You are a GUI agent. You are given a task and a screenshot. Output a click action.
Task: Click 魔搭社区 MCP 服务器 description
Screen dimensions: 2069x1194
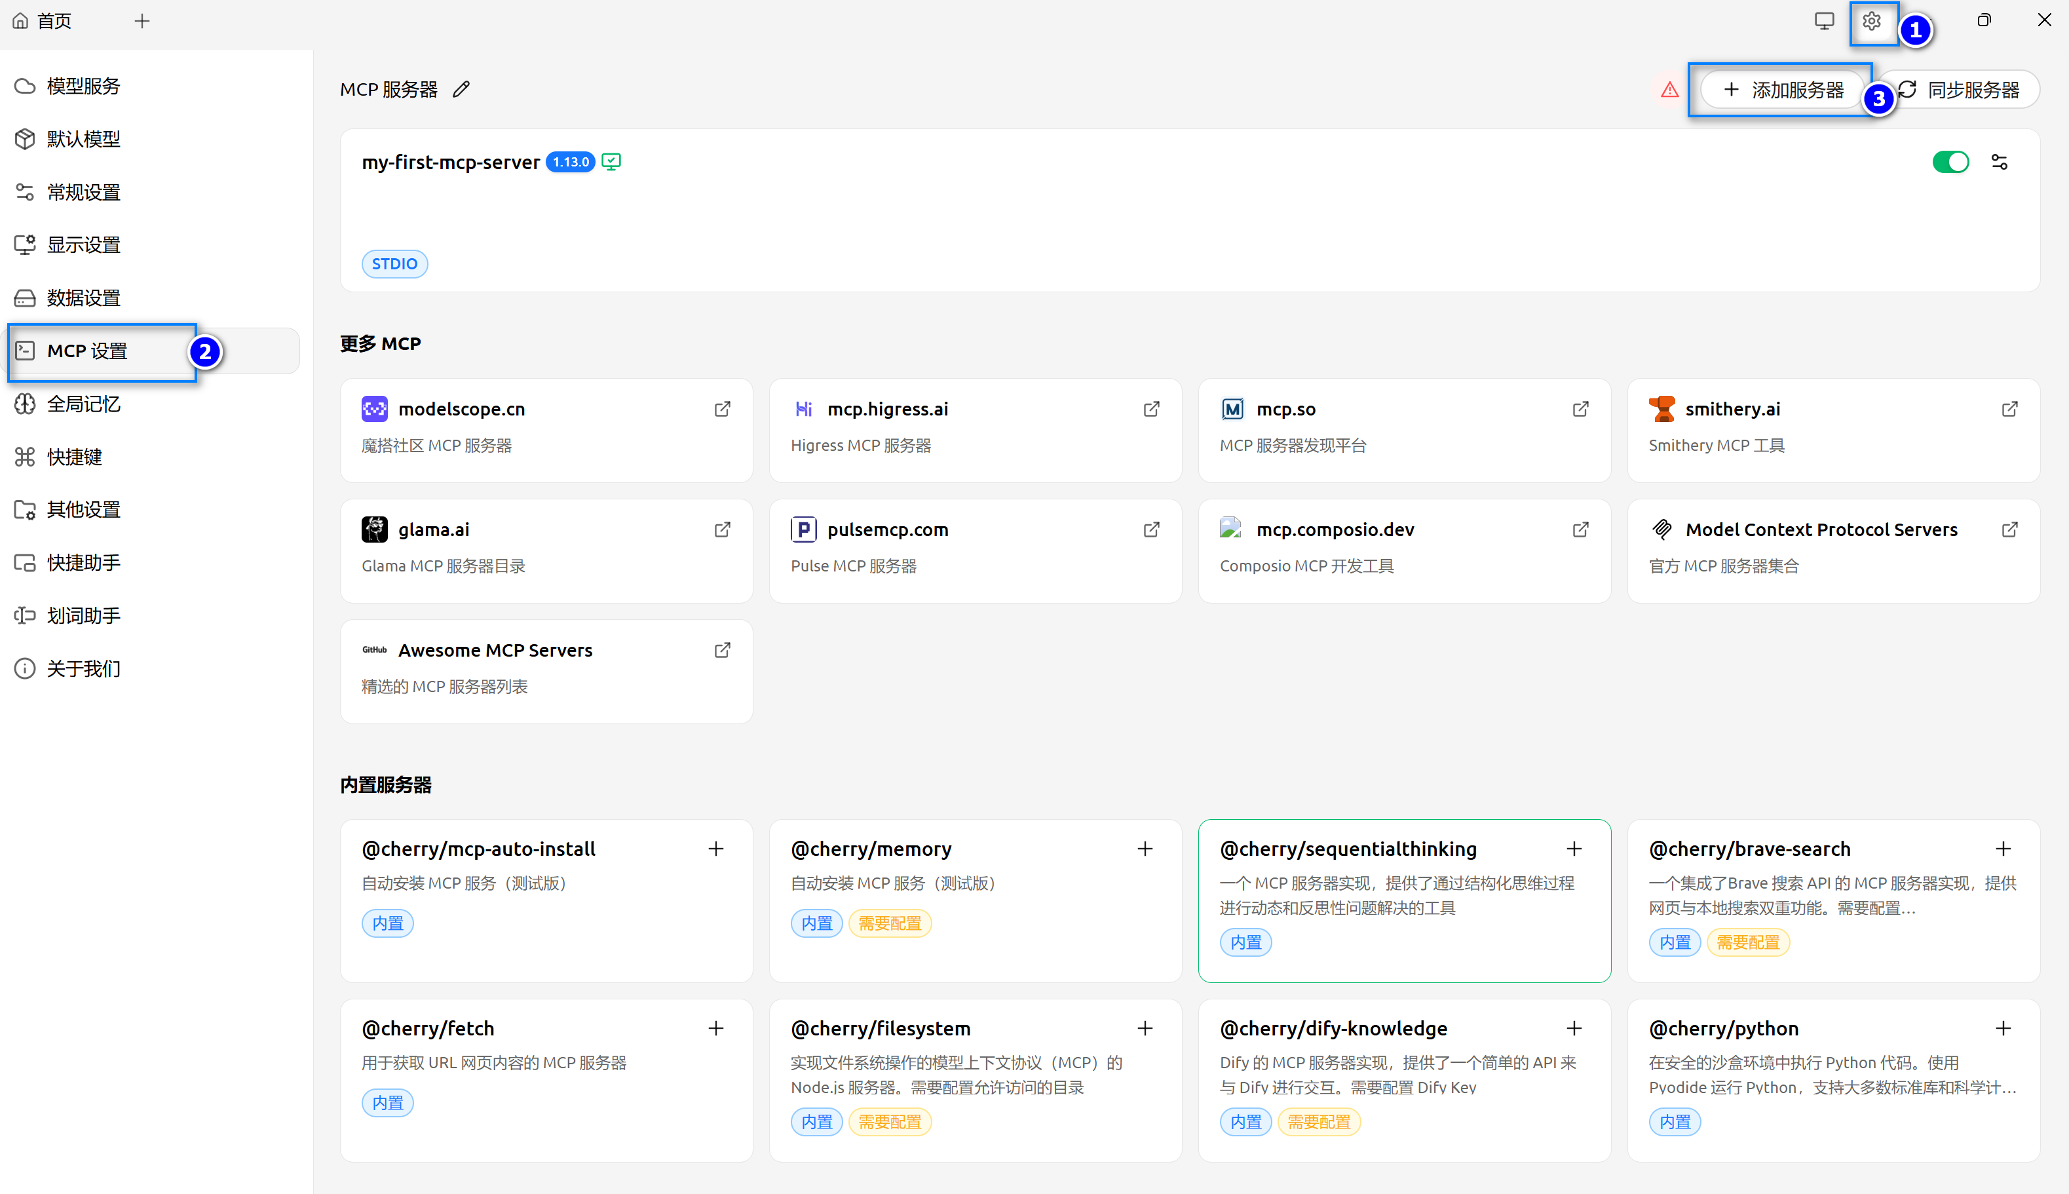(x=437, y=445)
